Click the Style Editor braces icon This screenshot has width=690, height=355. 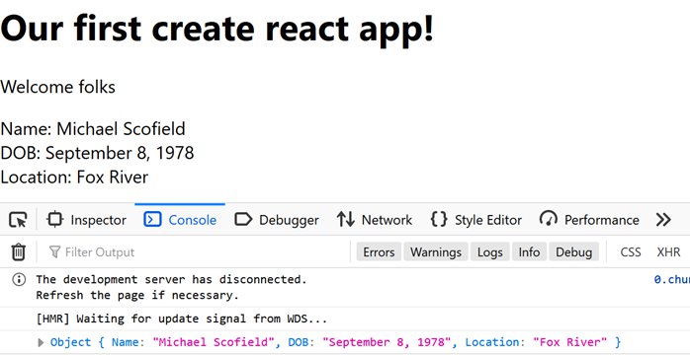(x=439, y=219)
